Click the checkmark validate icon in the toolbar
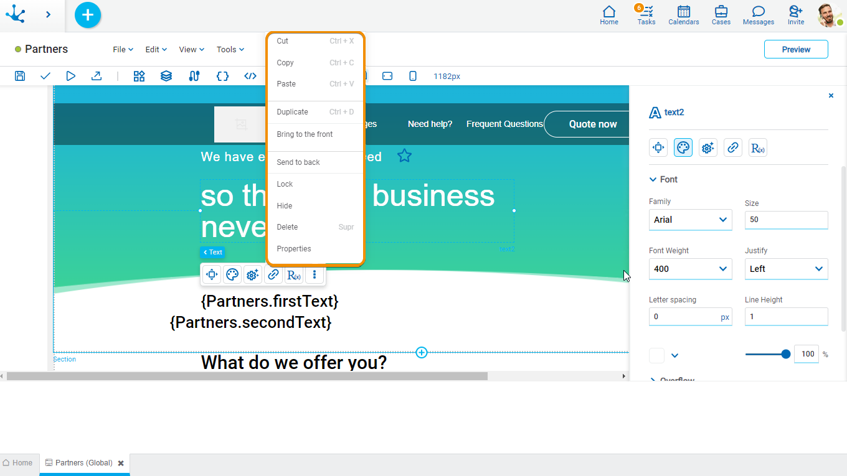 click(x=45, y=76)
